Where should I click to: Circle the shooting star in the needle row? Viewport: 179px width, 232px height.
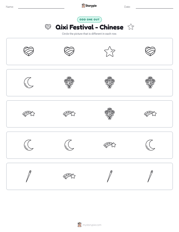point(69,176)
